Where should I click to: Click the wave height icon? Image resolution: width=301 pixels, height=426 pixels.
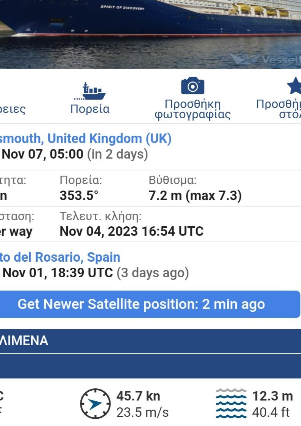pyautogui.click(x=231, y=403)
